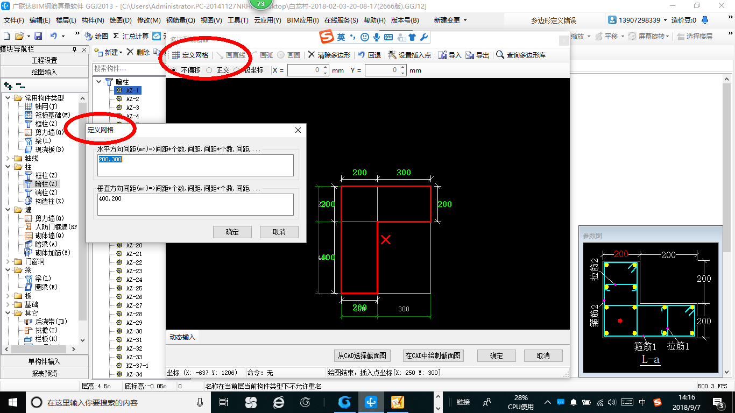The image size is (735, 413).
Task: Click the 单构件输入 navigation button
Action: tap(44, 361)
